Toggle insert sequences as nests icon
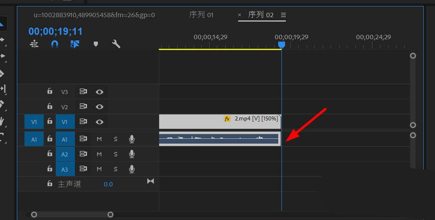 click(34, 44)
